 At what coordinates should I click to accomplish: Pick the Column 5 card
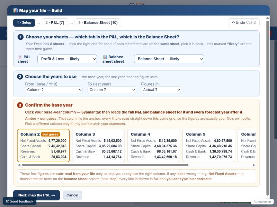tap(209, 146)
